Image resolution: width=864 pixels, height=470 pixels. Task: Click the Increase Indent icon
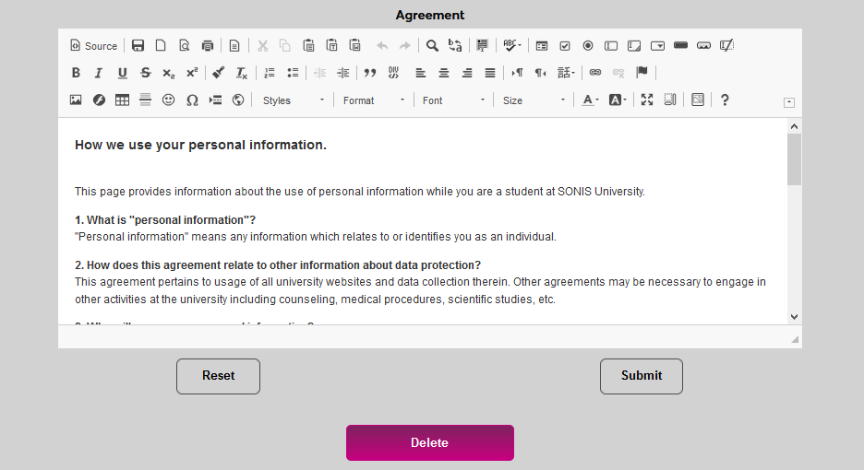coord(342,73)
